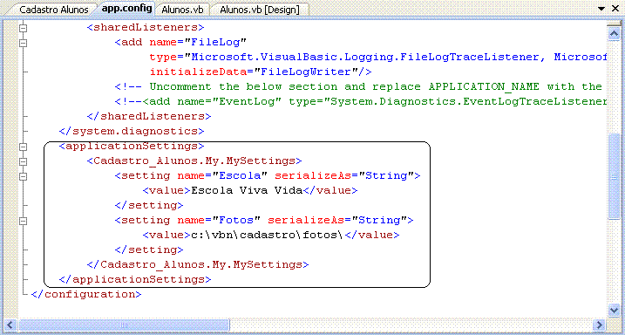
Task: Select the app.config tab
Action: tap(126, 9)
